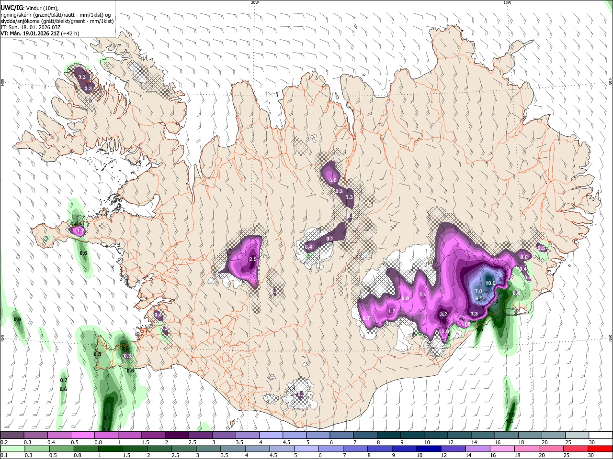Click the 10.0 precipitation maximum value
The height and width of the screenshot is (459, 613).
tap(490, 283)
